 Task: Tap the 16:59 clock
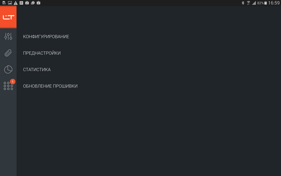[x=274, y=3]
